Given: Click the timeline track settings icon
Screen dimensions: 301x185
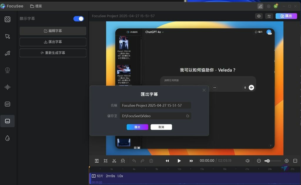Looking at the screenshot, I should click(x=97, y=161).
